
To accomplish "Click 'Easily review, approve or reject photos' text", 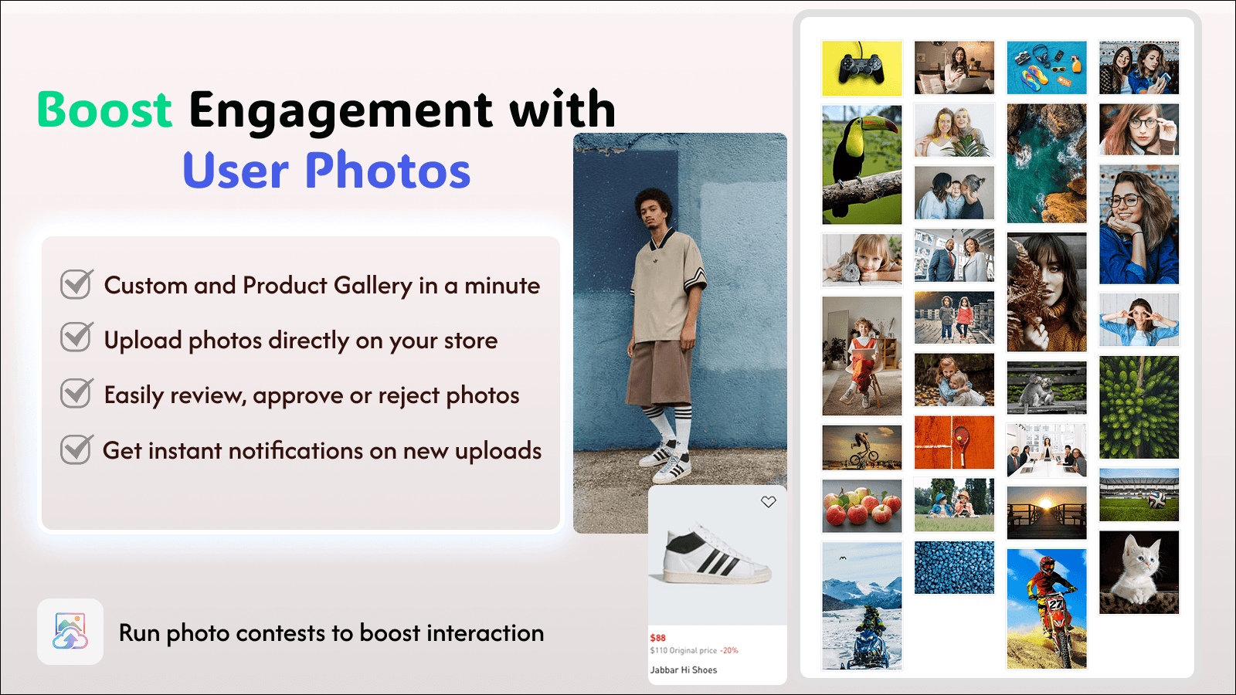I will [x=311, y=395].
